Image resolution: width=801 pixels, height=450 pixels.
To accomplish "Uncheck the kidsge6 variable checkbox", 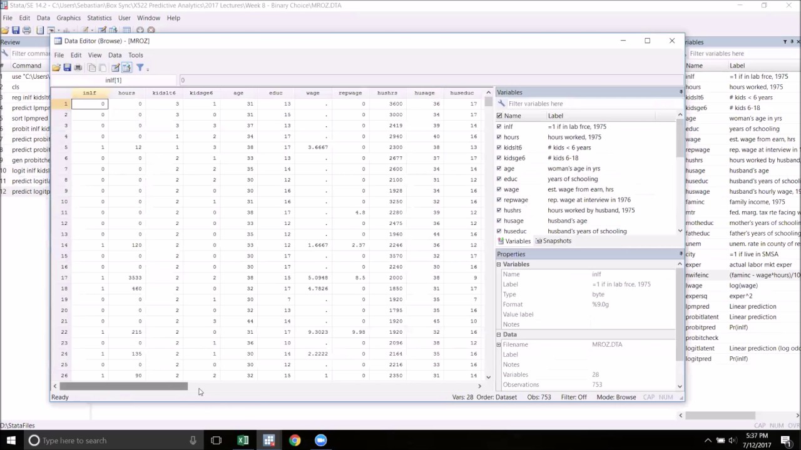I will point(499,158).
